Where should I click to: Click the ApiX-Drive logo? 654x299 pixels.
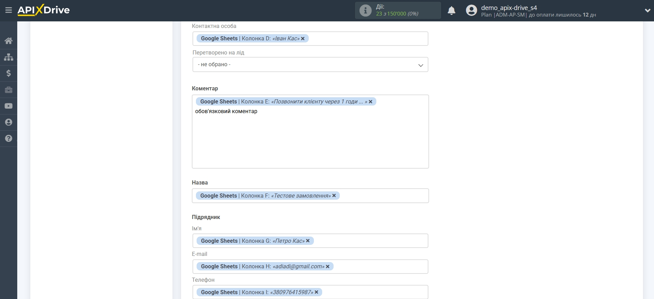(43, 10)
